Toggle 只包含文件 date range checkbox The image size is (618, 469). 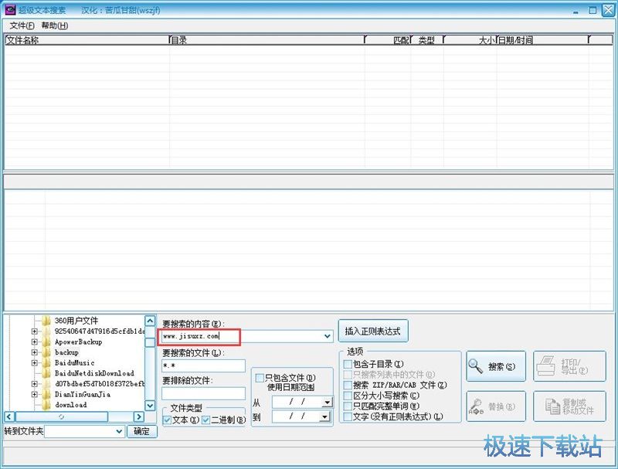coord(260,378)
